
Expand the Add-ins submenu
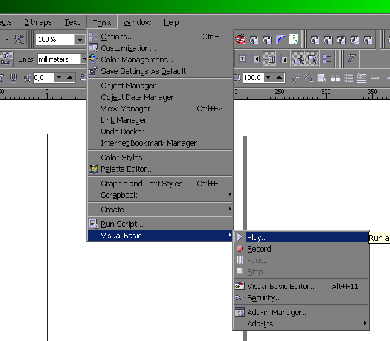pos(365,323)
